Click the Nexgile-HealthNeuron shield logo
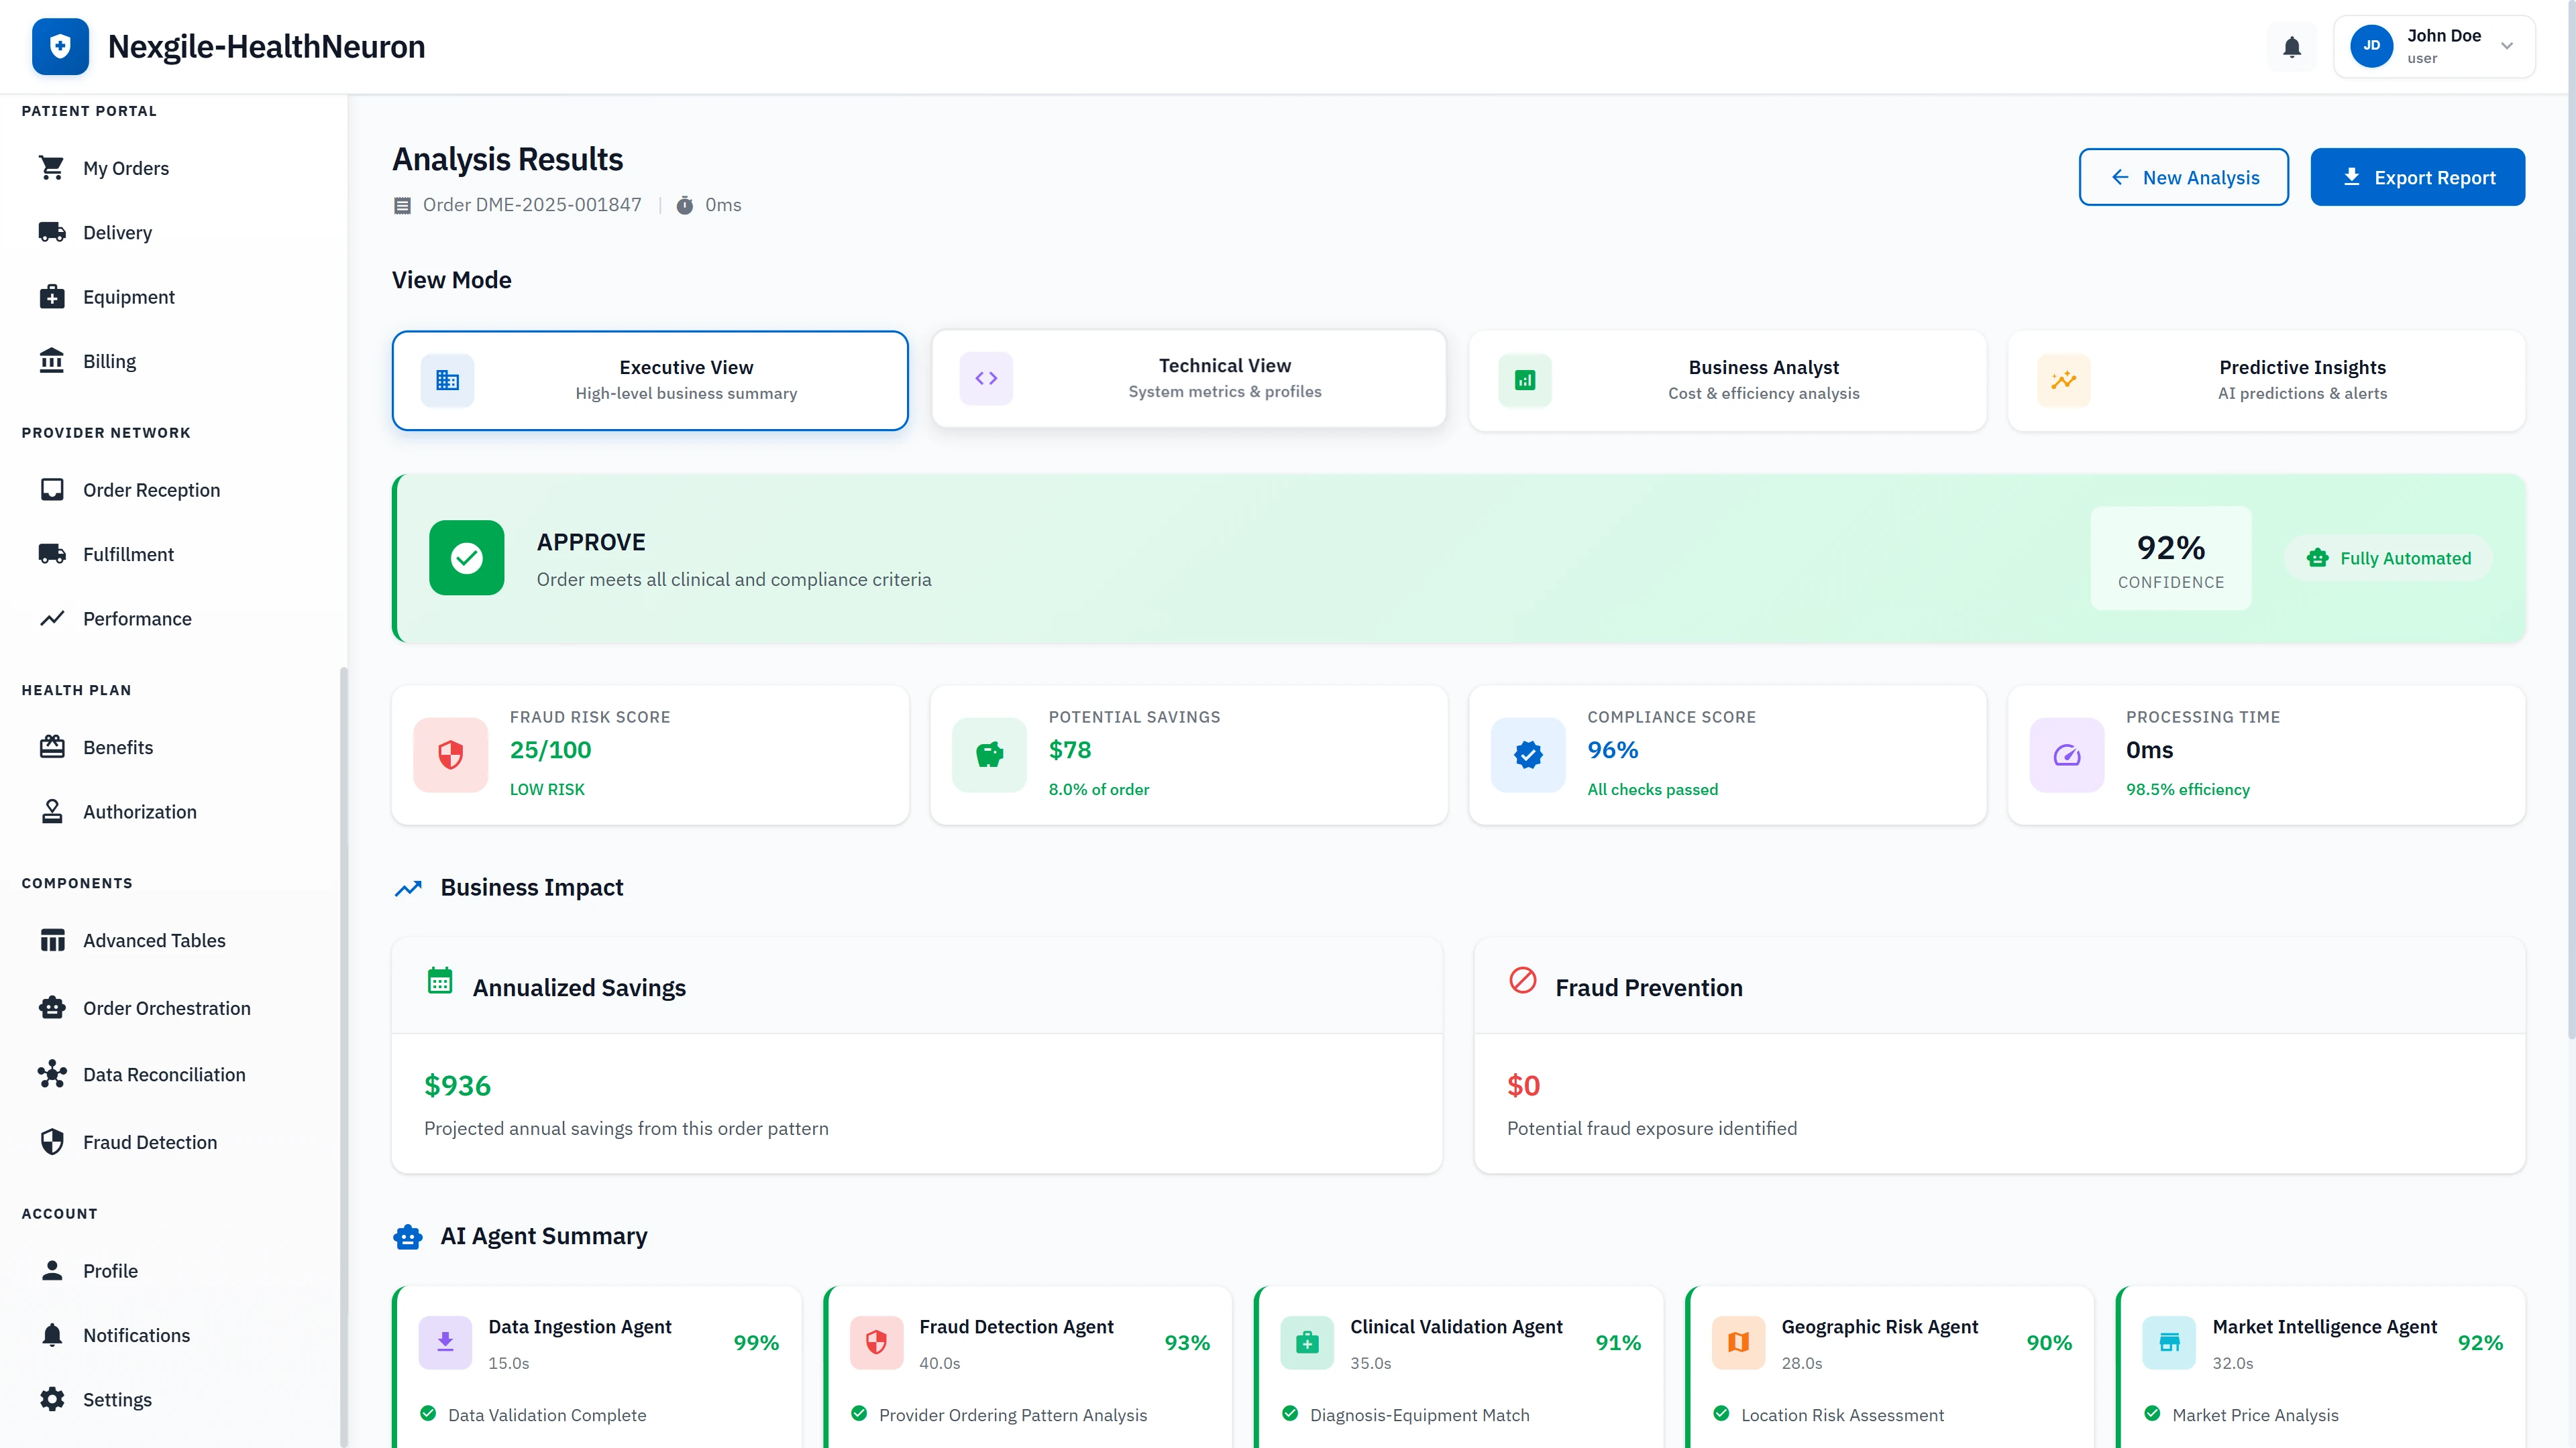Screen dimensions: 2576x1448 pos(60,46)
